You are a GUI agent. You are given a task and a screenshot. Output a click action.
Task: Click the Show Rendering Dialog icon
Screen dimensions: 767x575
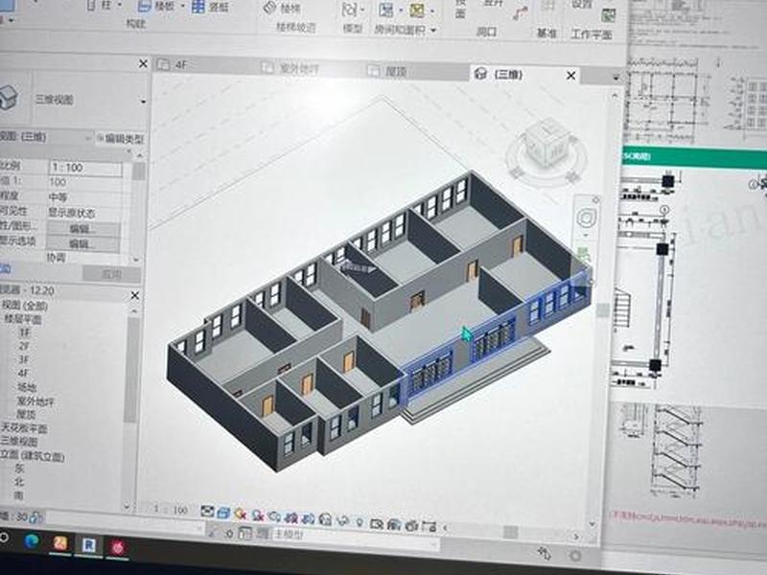[x=274, y=517]
